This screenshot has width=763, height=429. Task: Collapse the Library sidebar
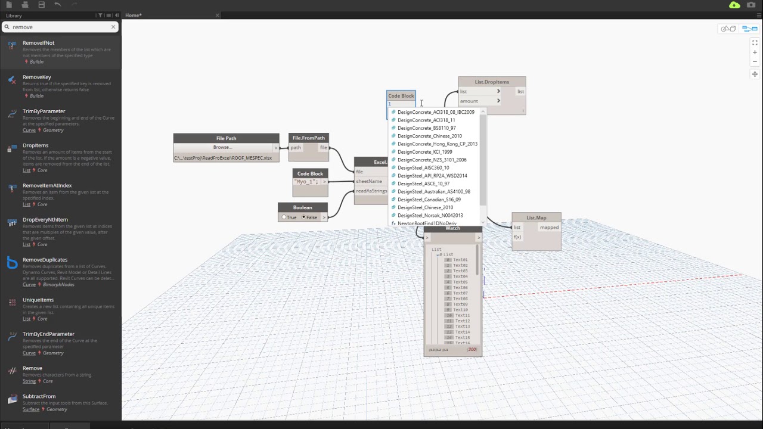(x=117, y=15)
